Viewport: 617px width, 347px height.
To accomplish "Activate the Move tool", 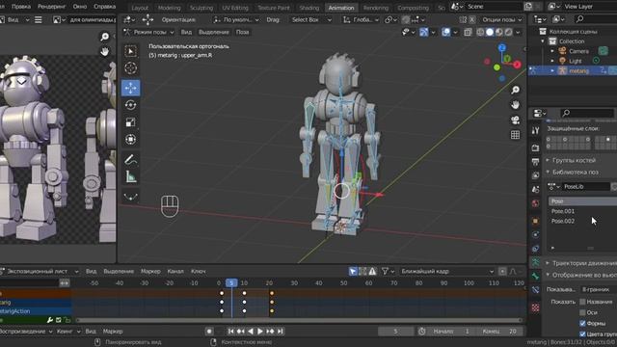I will (x=131, y=88).
